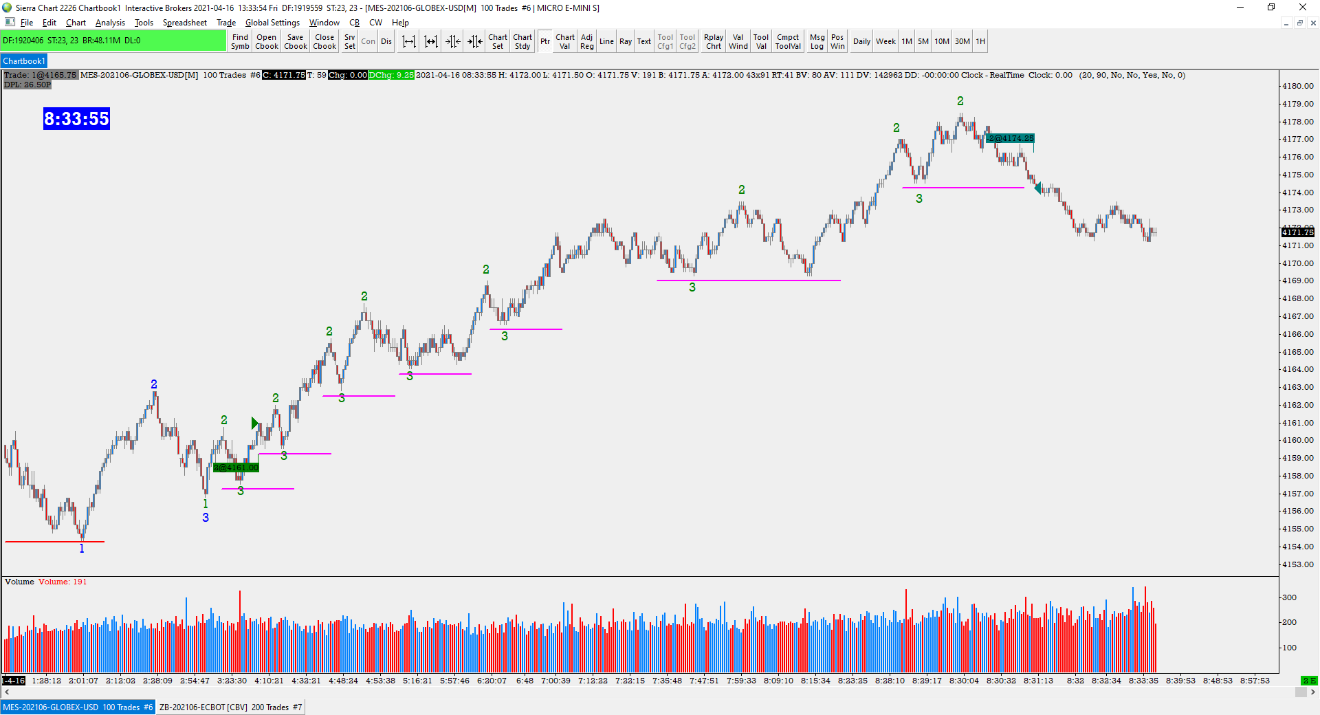
Task: Select the Ptr pointer tool
Action: pyautogui.click(x=545, y=41)
